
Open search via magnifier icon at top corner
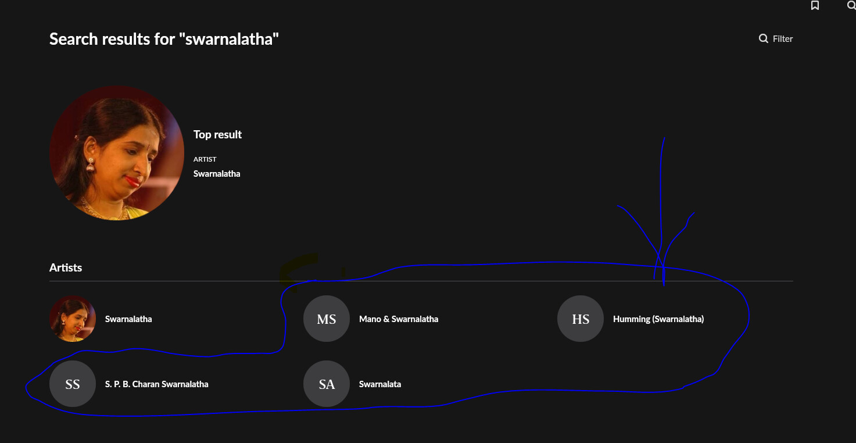click(x=851, y=6)
